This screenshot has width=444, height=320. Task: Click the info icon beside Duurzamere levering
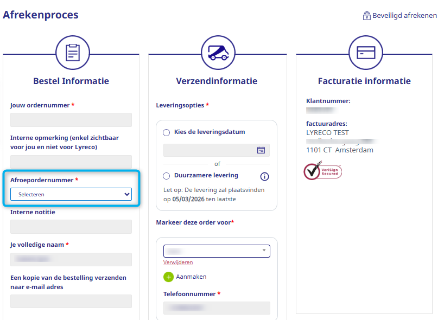(x=265, y=176)
